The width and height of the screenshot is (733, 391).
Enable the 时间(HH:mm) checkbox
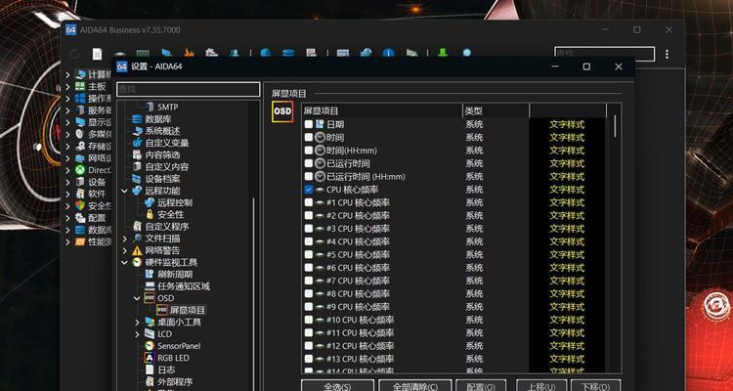pos(309,151)
